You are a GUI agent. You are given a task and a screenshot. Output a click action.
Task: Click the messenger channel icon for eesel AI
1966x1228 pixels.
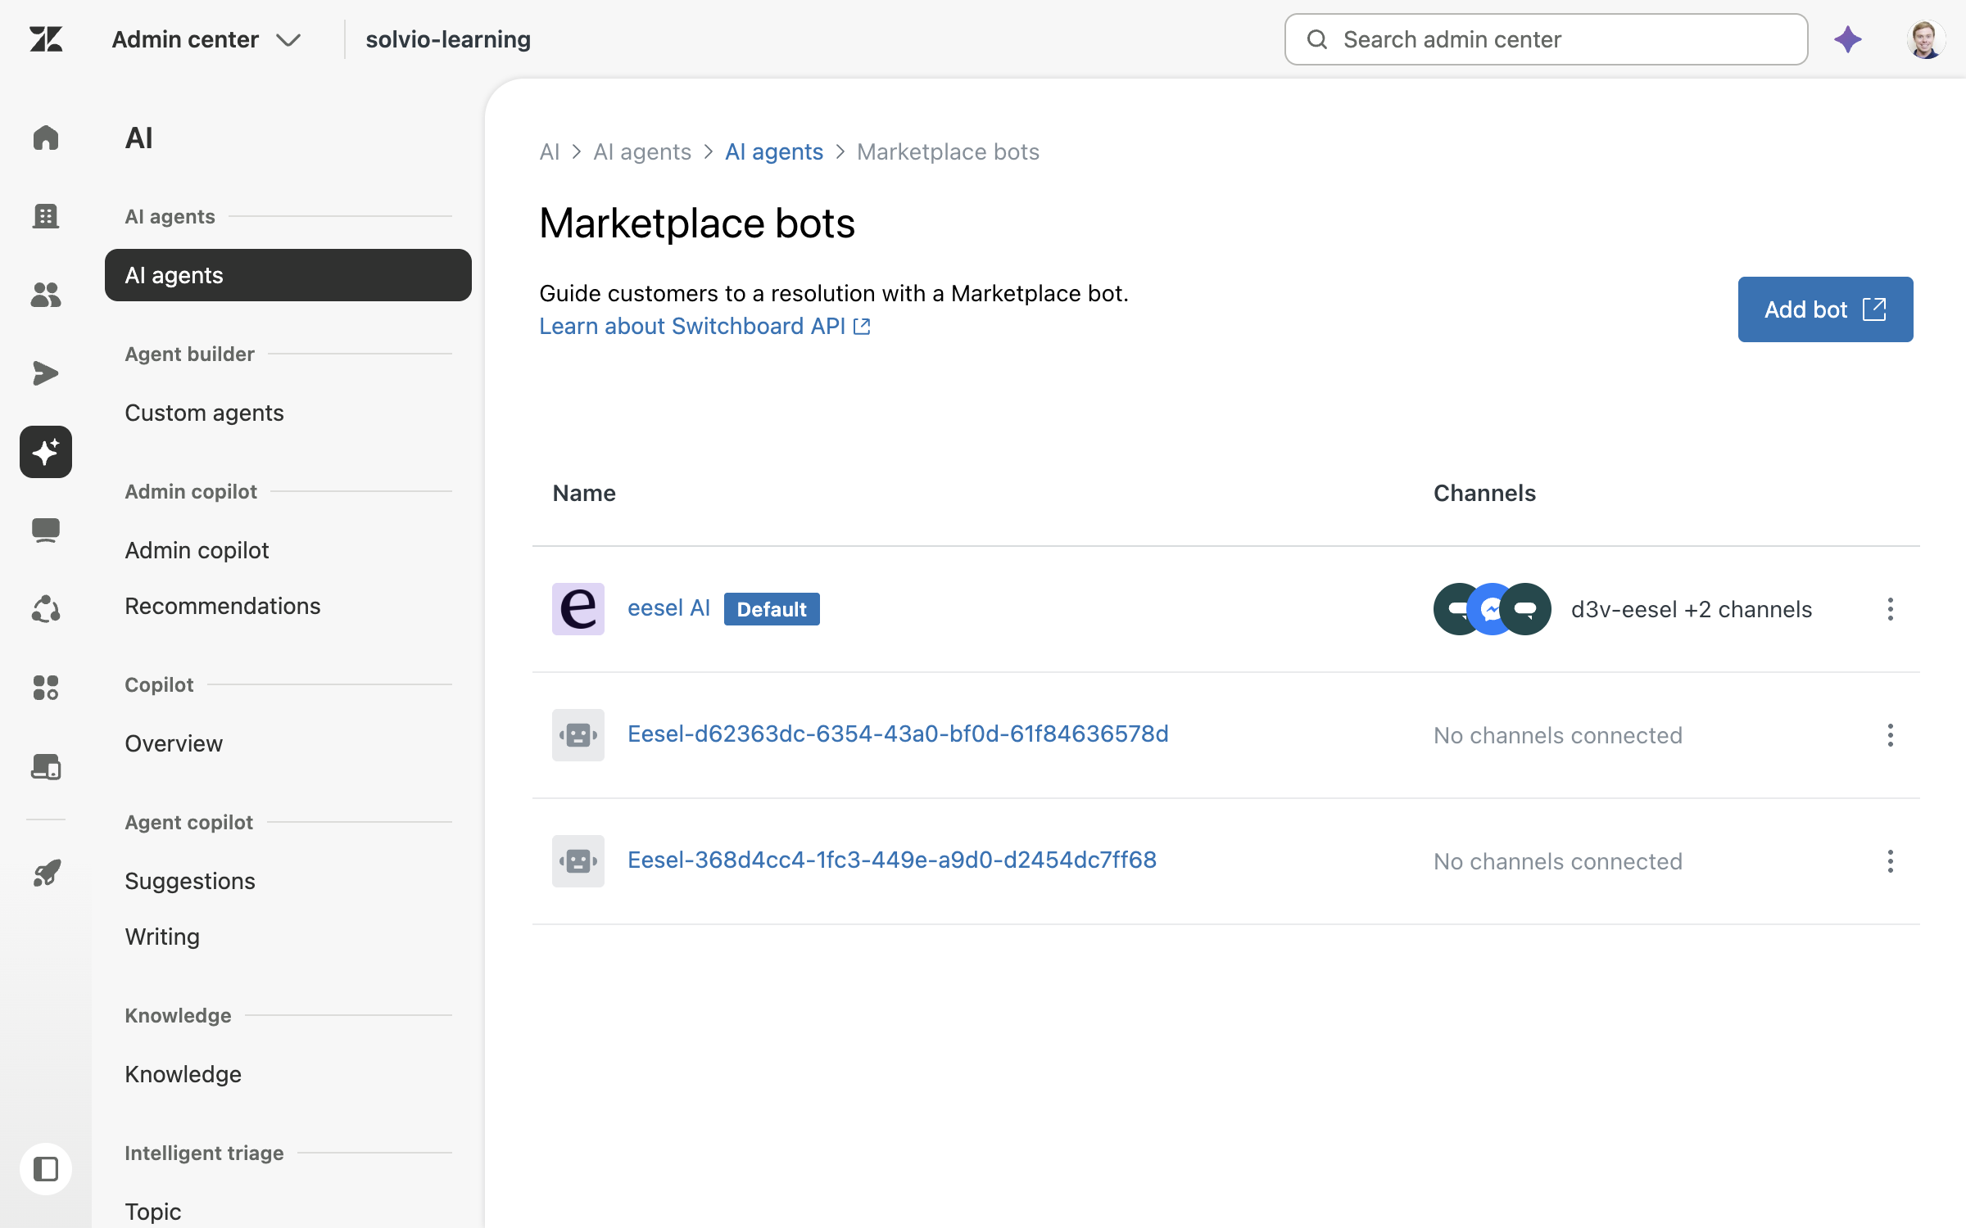pyautogui.click(x=1493, y=609)
